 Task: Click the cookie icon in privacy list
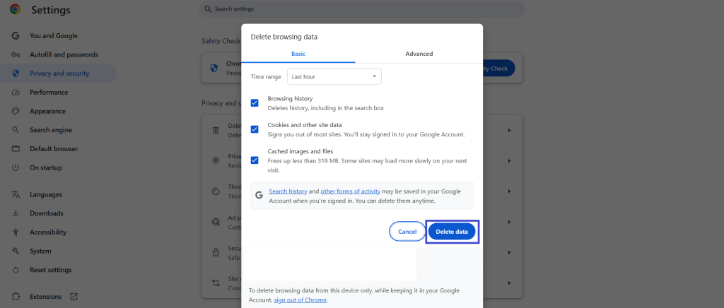point(216,191)
